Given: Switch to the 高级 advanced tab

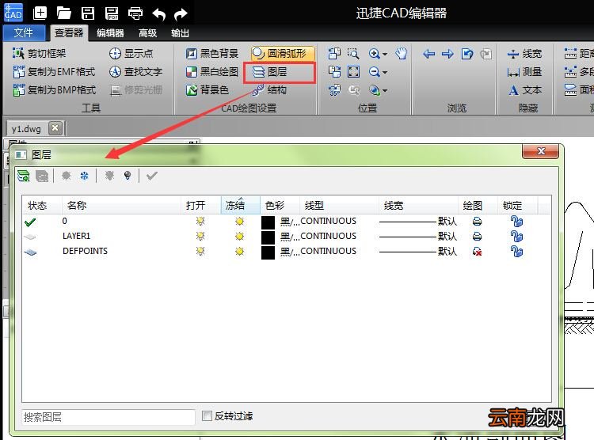Looking at the screenshot, I should pyautogui.click(x=148, y=33).
